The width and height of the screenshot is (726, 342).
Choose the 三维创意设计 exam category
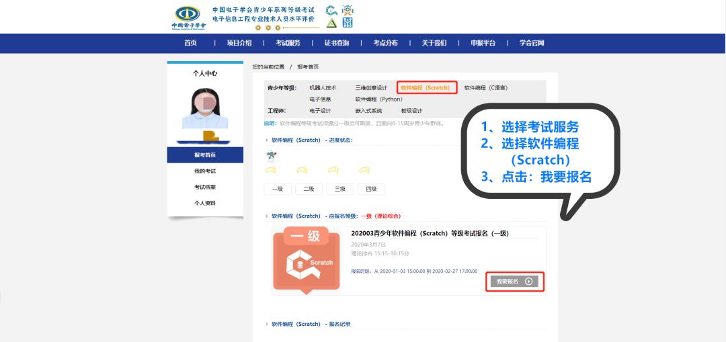[x=371, y=87]
